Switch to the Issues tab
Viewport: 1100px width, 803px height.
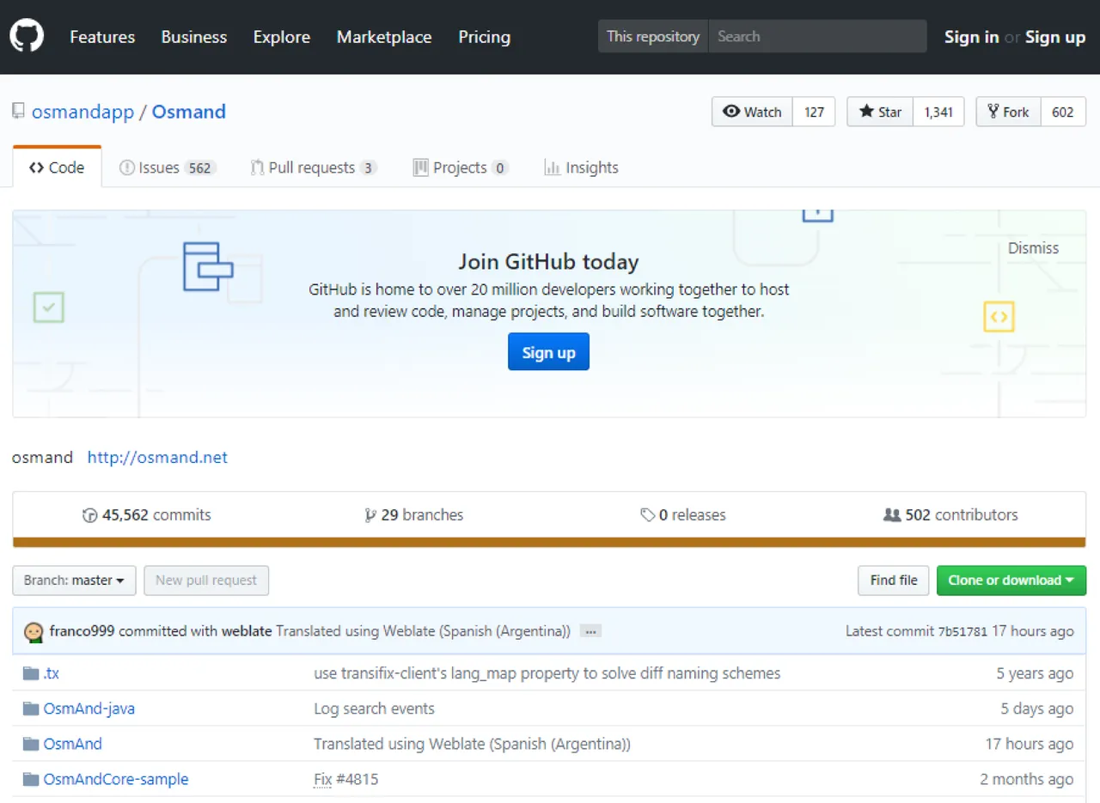tap(168, 167)
